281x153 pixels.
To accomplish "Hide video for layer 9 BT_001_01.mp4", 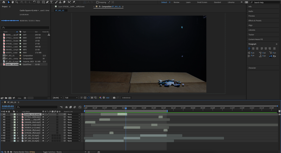I will 2,136.
